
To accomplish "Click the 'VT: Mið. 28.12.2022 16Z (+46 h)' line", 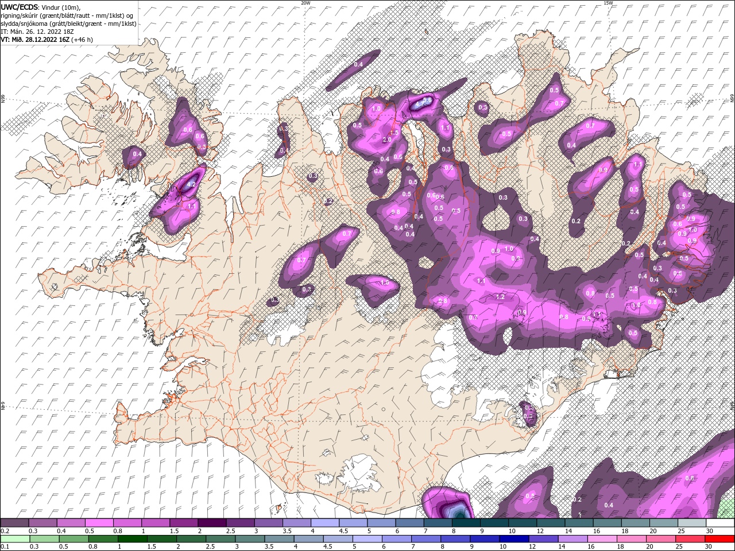I will click(x=47, y=40).
